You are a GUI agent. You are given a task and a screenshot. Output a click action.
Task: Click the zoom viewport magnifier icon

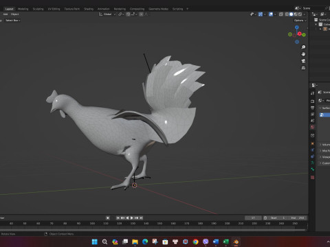tap(303, 47)
